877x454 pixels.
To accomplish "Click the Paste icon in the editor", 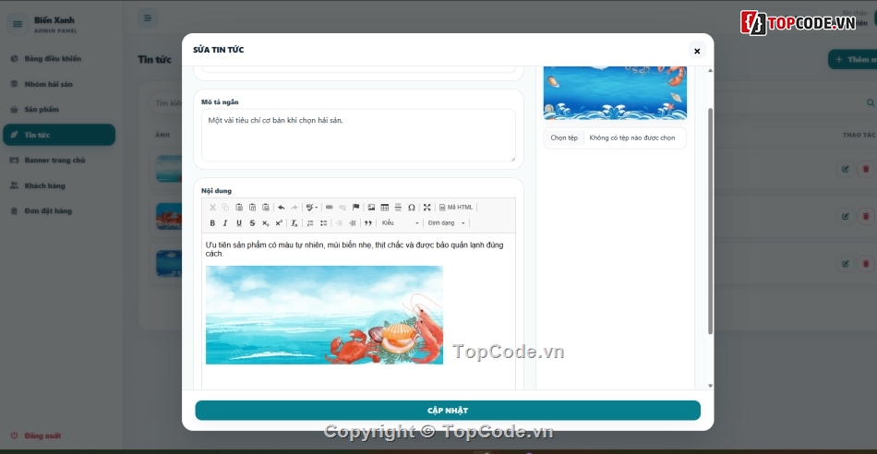I will (x=239, y=208).
